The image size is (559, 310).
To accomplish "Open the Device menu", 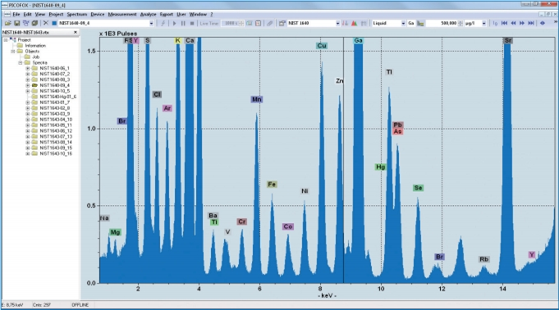I will pyautogui.click(x=98, y=14).
